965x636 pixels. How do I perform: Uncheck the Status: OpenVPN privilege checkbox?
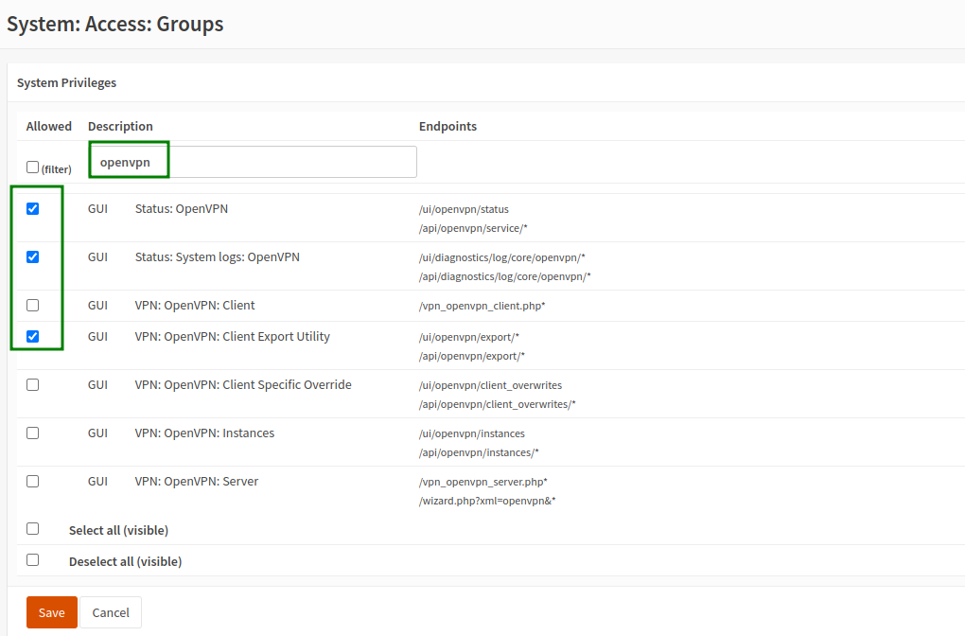[32, 209]
